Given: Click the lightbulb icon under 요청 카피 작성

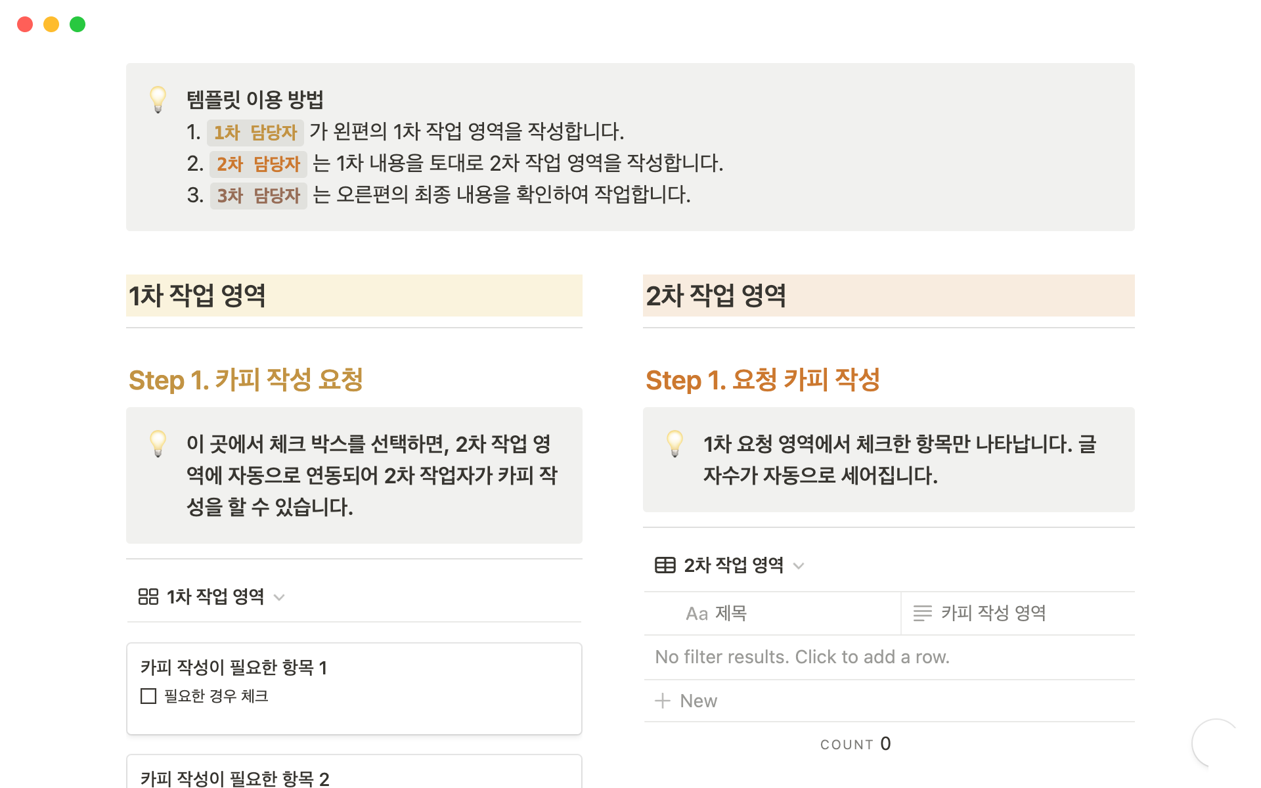Looking at the screenshot, I should click(x=675, y=443).
